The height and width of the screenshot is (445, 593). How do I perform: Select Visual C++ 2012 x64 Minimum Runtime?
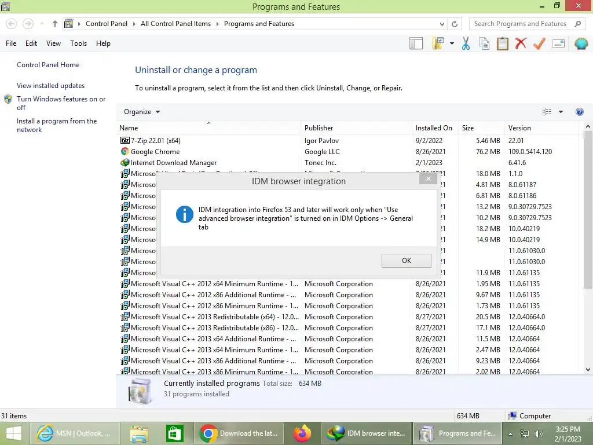(348, 283)
